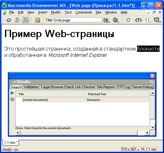This screenshot has width=164, height=153.
Task: Switch to Code view icon
Action: coord(9,20)
